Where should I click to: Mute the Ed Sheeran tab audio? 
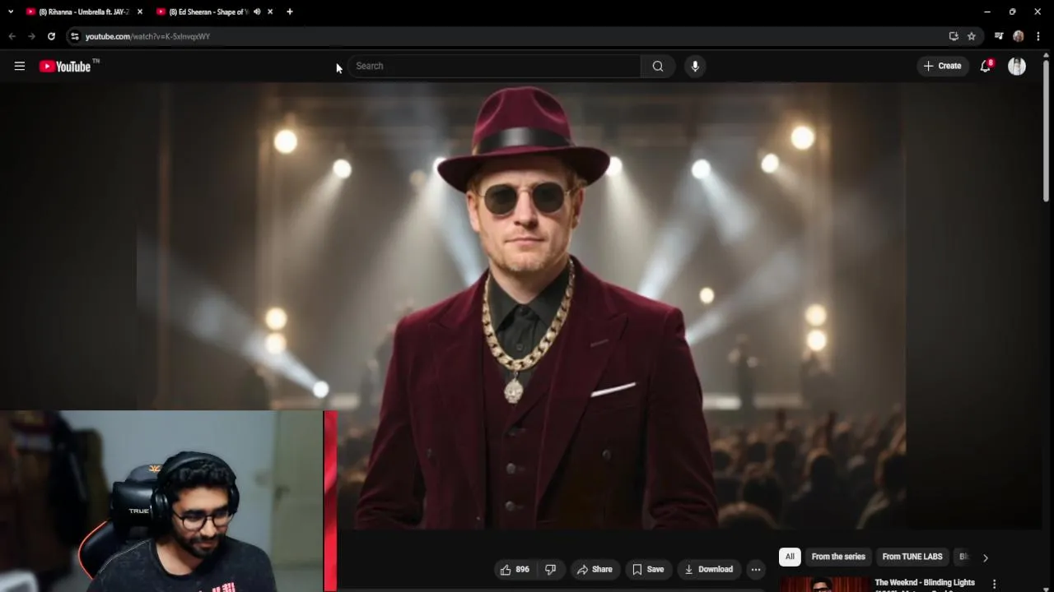coord(257,12)
